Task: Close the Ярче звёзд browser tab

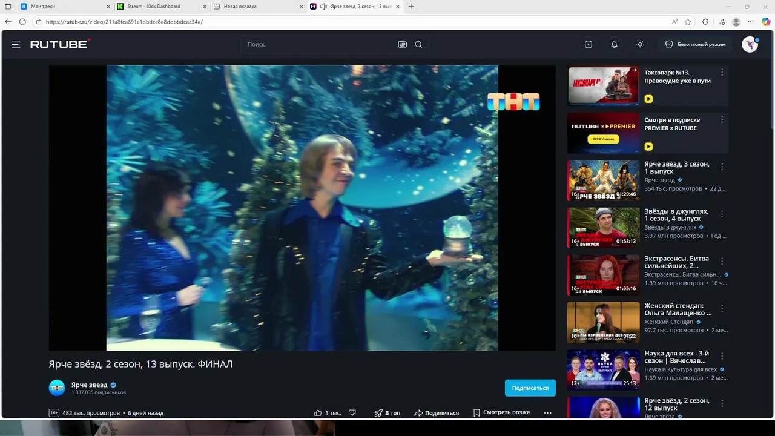Action: pos(398,6)
